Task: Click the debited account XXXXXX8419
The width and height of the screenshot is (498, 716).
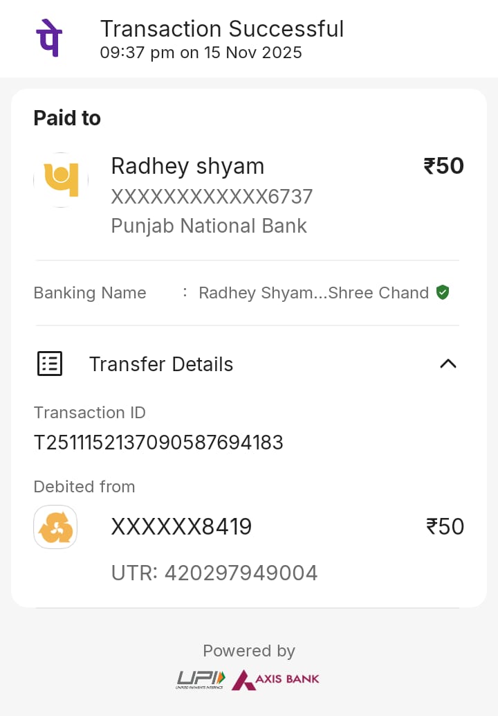Action: 181,527
